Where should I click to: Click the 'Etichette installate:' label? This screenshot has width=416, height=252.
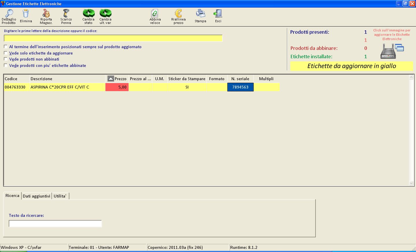coord(311,57)
